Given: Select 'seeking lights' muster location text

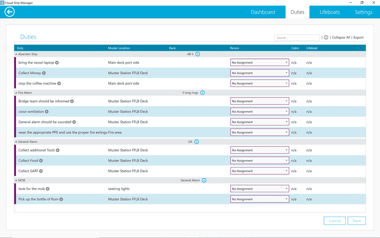Looking at the screenshot, I should (119, 189).
